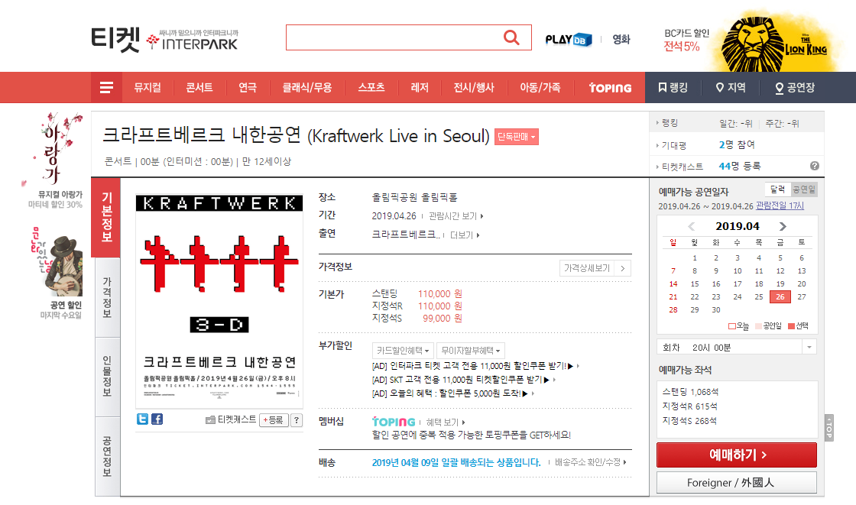The image size is (856, 505).
Task: Open the 랭킹 bookmark icon menu
Action: pos(673,87)
